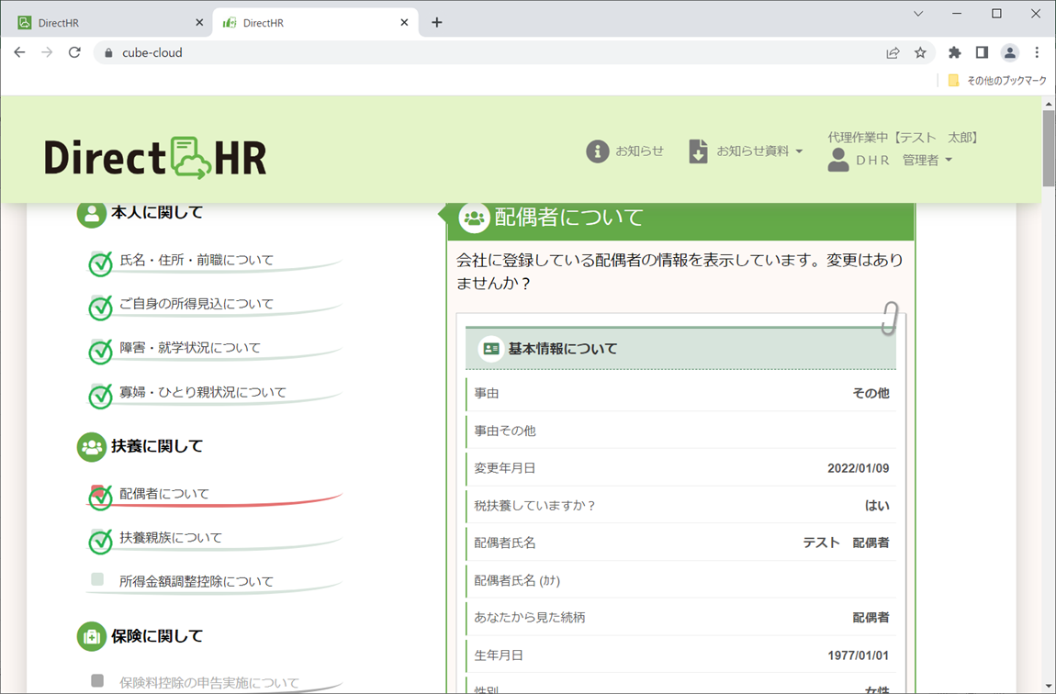Expand the DHR 管理者 user dropdown
This screenshot has height=694, width=1056.
(949, 161)
